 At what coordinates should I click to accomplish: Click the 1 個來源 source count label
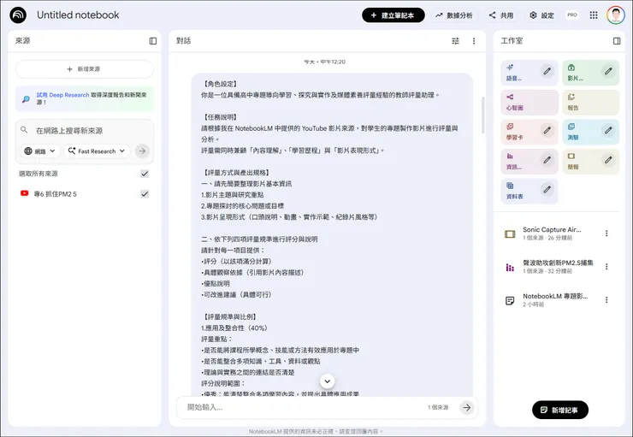point(438,408)
